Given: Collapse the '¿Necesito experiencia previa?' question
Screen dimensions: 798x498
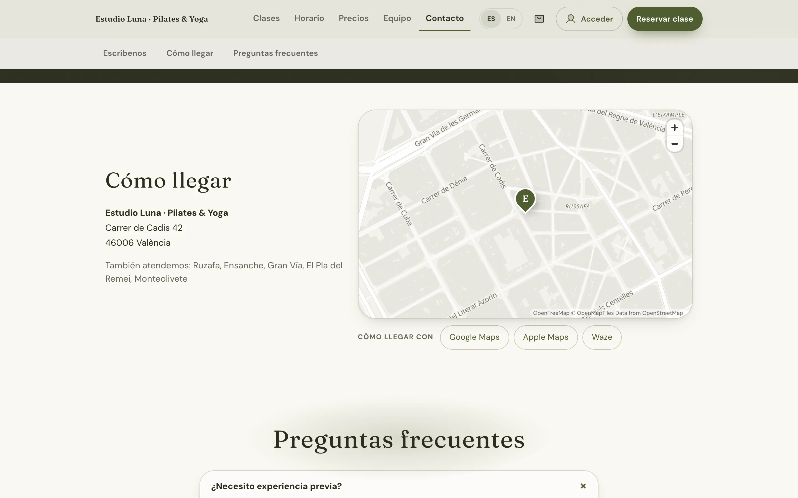Looking at the screenshot, I should click(583, 486).
